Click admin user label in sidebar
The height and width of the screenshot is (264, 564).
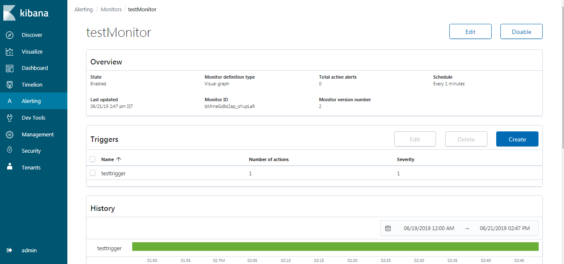click(29, 251)
